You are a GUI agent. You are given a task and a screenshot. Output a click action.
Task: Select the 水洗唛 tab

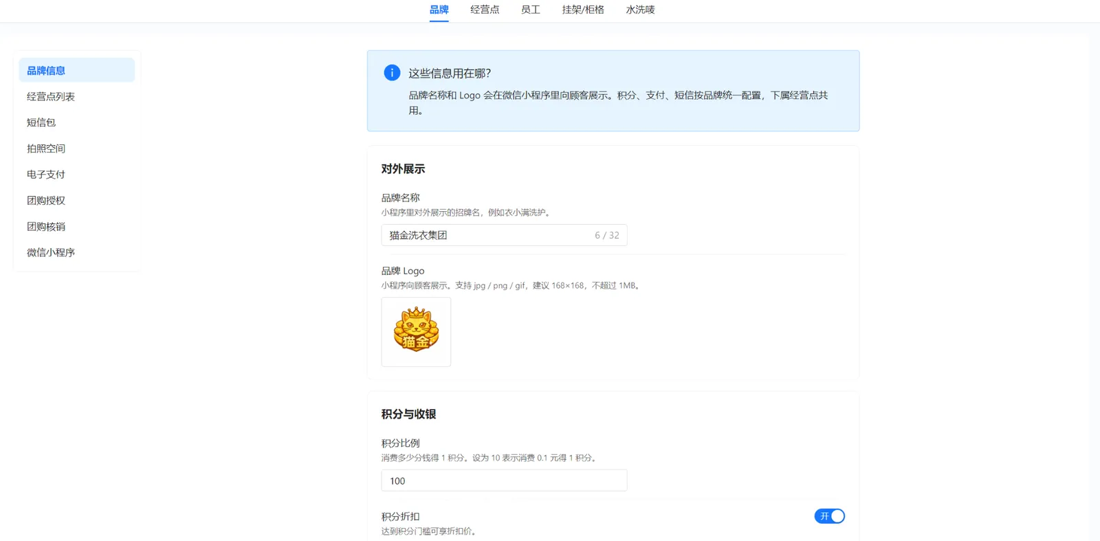tap(640, 10)
